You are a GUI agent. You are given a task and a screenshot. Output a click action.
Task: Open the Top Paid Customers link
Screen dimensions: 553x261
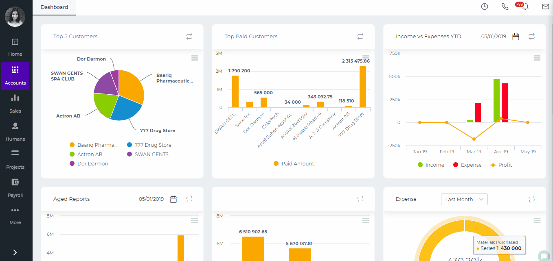[x=251, y=37]
